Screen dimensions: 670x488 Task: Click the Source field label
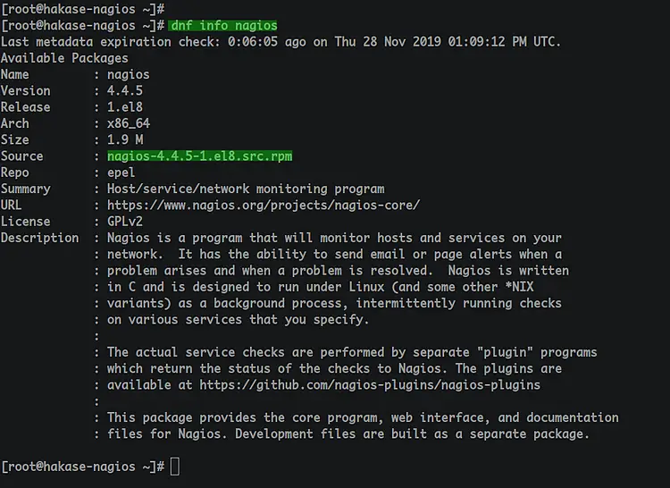[21, 156]
